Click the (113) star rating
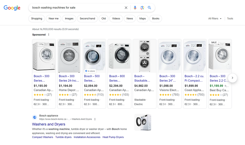The height and width of the screenshot is (145, 245). click(x=94, y=95)
